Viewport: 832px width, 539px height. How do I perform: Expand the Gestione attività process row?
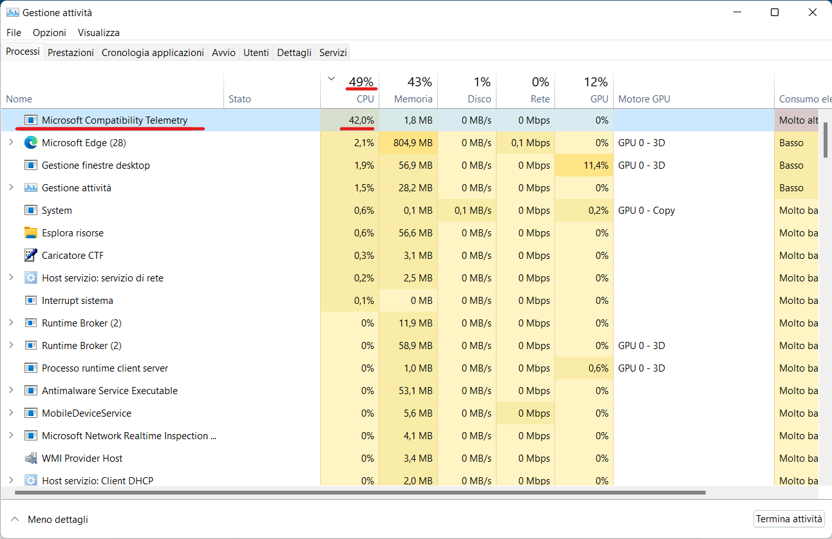click(x=11, y=187)
